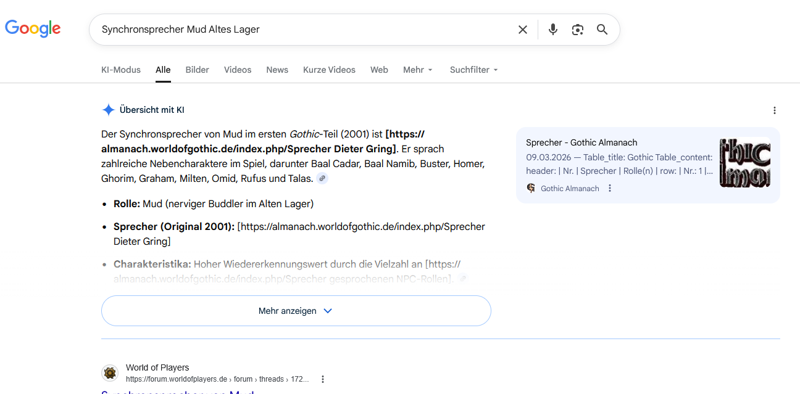Switch to Videos tab
Viewport: 800px width, 394px height.
tap(238, 70)
